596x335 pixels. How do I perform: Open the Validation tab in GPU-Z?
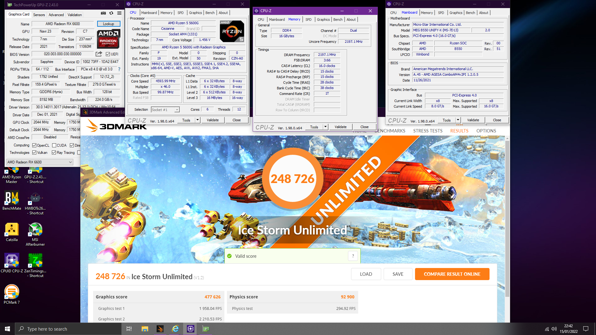click(x=75, y=15)
